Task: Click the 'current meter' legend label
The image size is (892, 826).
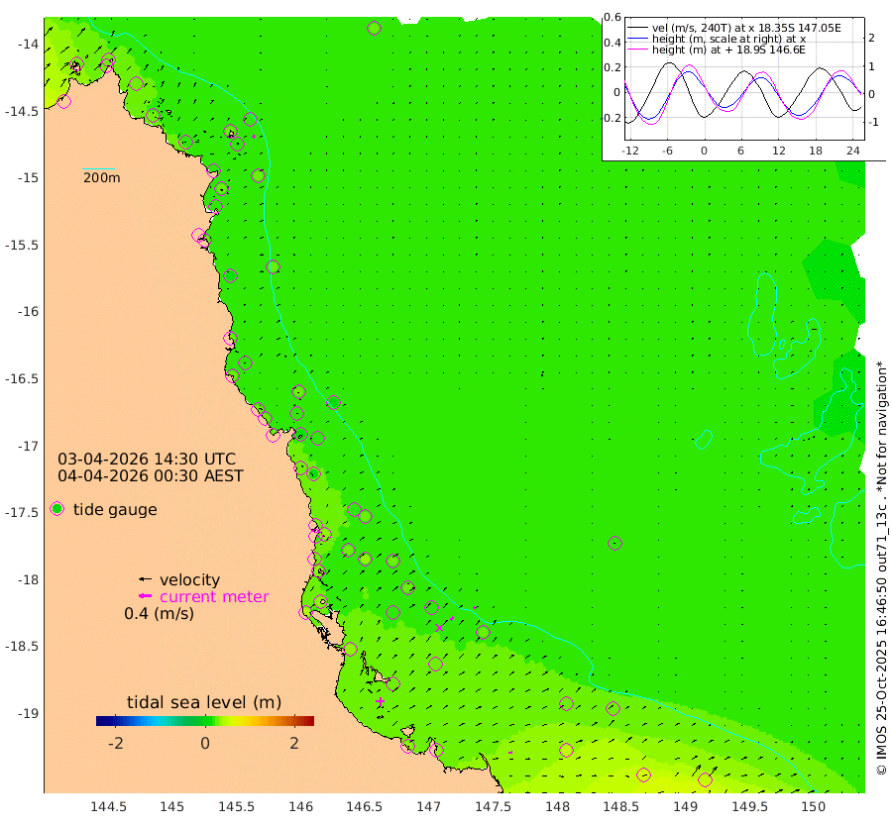Action: pyautogui.click(x=214, y=596)
